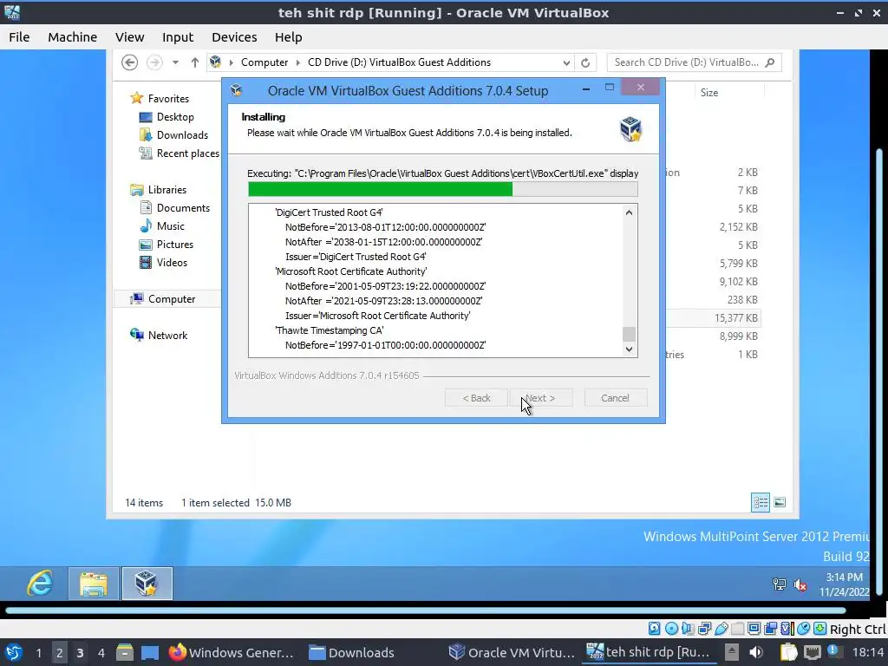Image resolution: width=888 pixels, height=666 pixels.
Task: Open File Explorer from guest taskbar
Action: [94, 584]
